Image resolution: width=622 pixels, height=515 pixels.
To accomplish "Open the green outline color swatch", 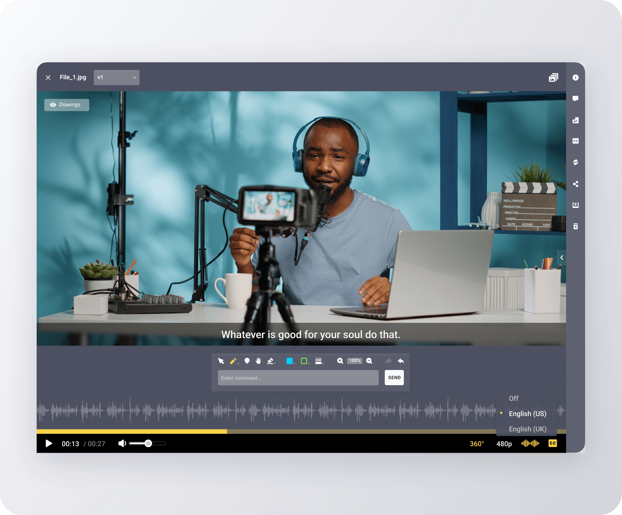I will [x=304, y=361].
